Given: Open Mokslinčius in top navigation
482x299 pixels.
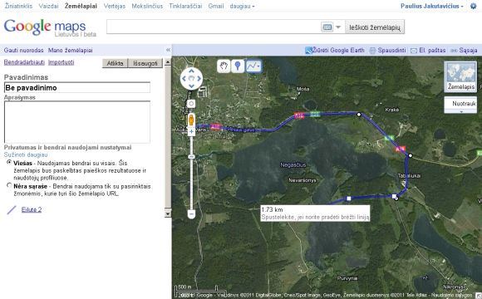Looking at the screenshot, I should coord(147,6).
